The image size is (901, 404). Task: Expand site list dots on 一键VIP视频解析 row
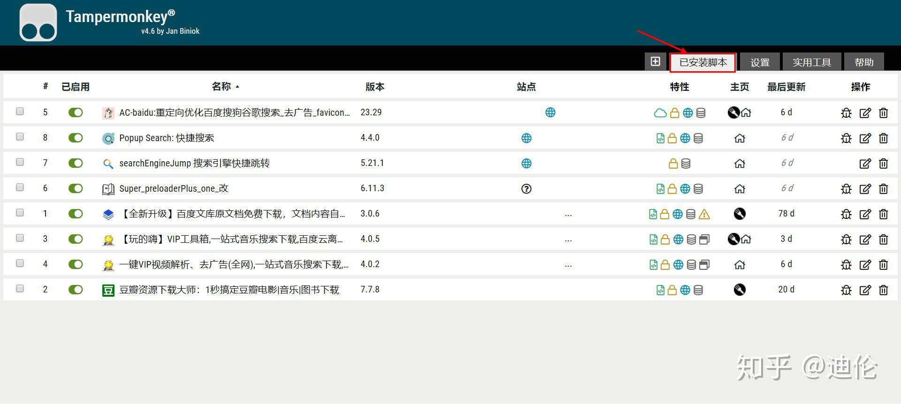tap(568, 266)
